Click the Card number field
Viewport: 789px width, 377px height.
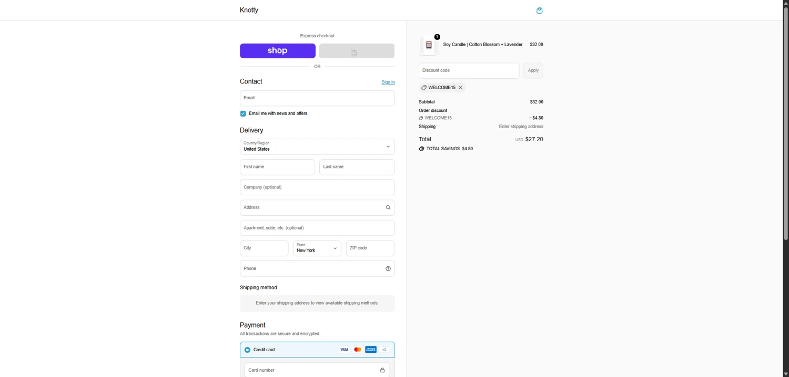(317, 370)
